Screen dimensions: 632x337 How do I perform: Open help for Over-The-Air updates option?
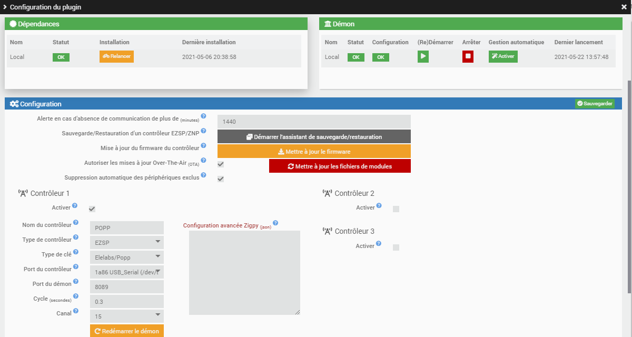click(x=203, y=160)
